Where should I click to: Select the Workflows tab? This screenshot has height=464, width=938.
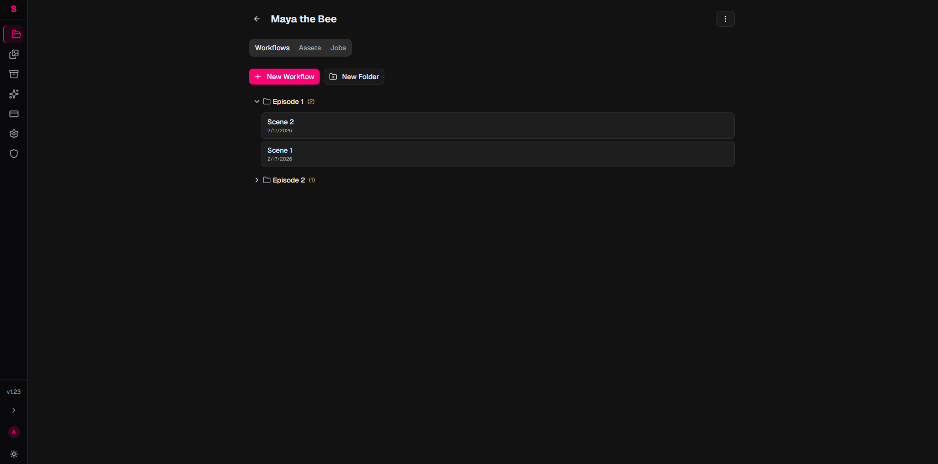(x=272, y=48)
